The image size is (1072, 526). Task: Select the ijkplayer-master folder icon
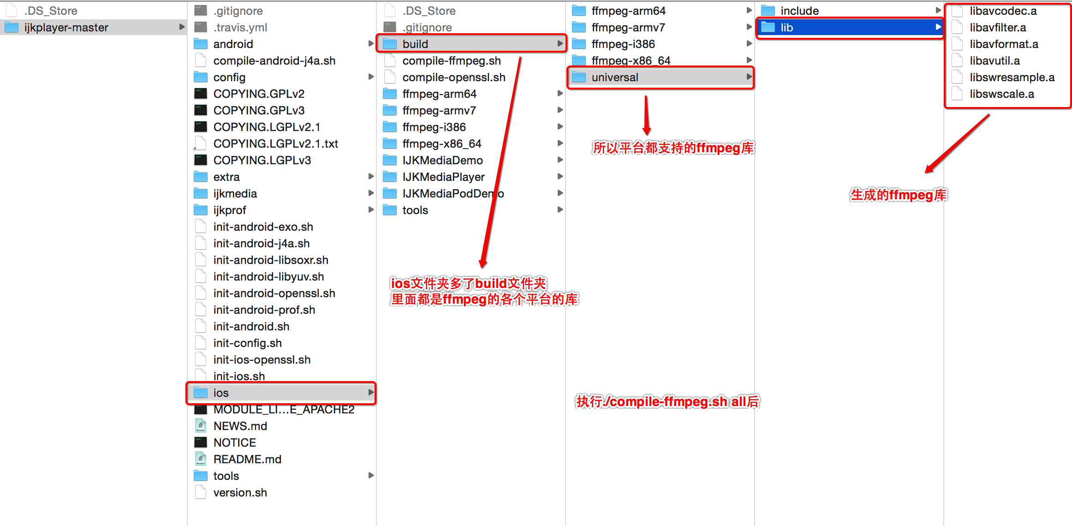point(12,28)
